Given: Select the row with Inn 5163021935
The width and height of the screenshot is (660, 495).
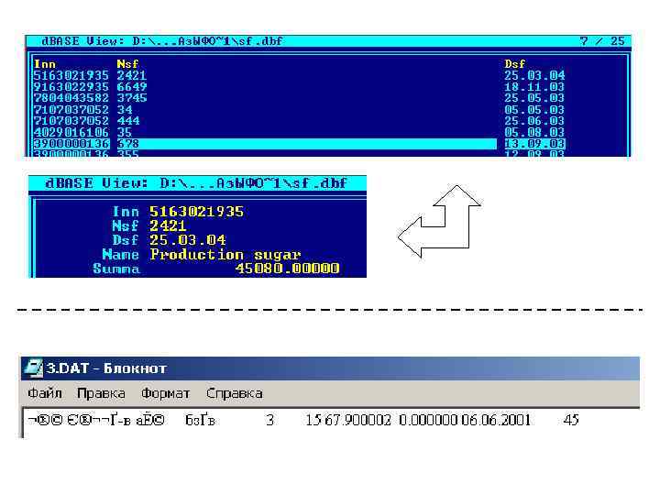Looking at the screenshot, I should point(299,75).
